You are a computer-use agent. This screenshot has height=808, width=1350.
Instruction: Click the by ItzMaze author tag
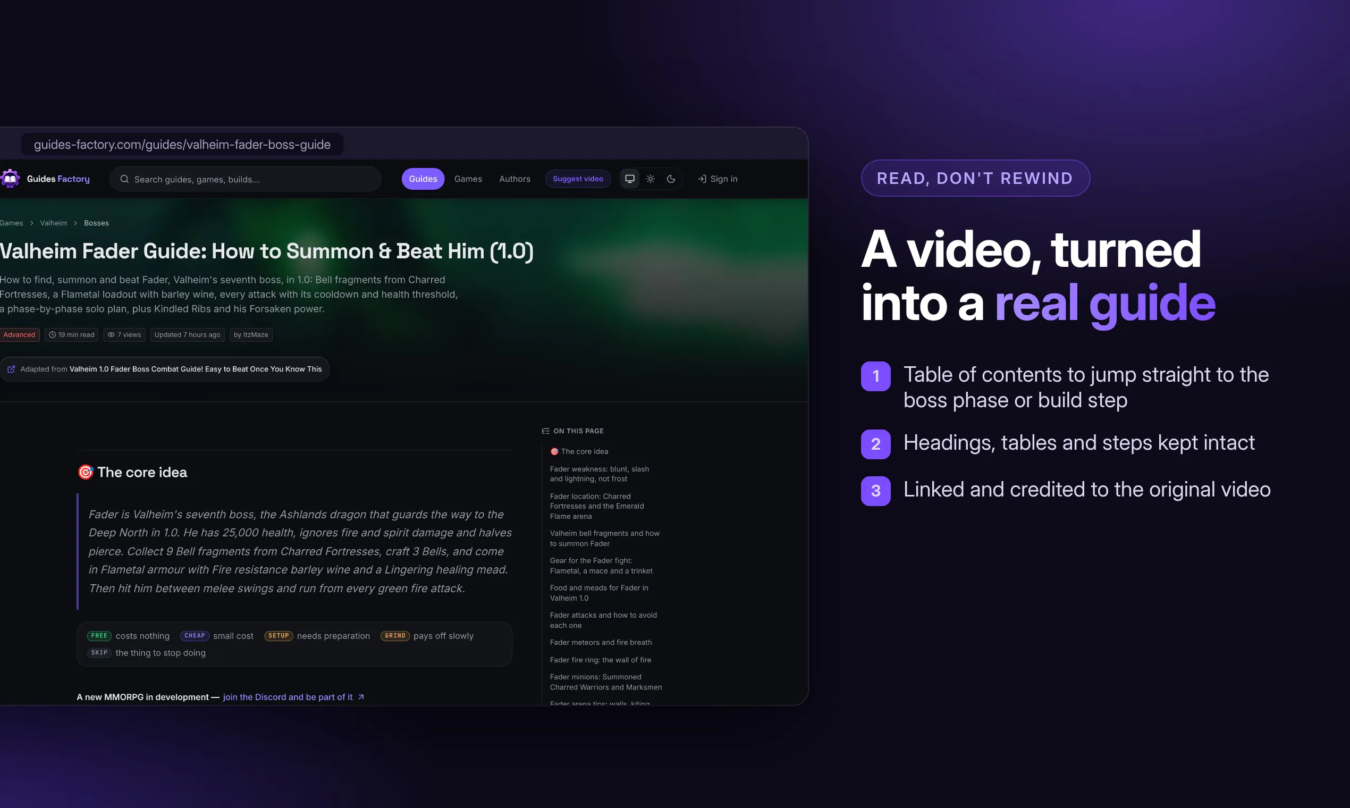coord(251,335)
